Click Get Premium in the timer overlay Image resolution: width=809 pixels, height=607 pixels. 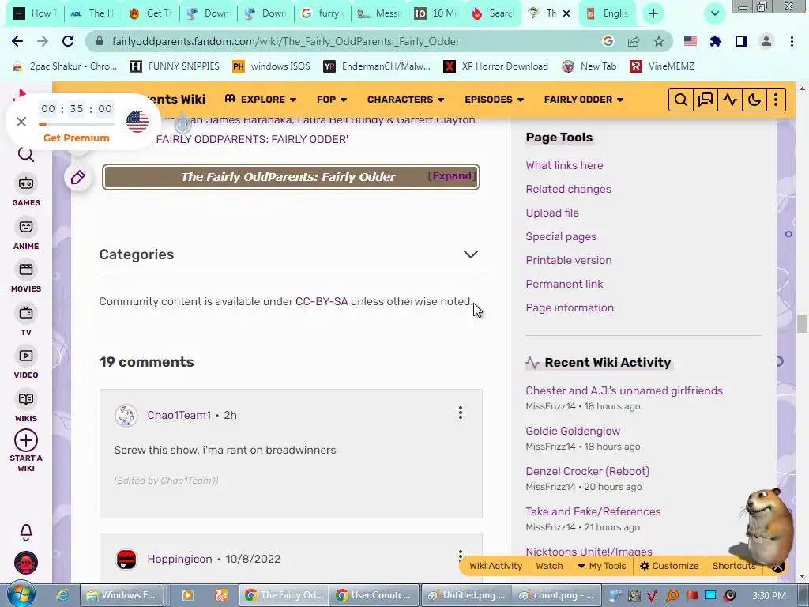(77, 138)
